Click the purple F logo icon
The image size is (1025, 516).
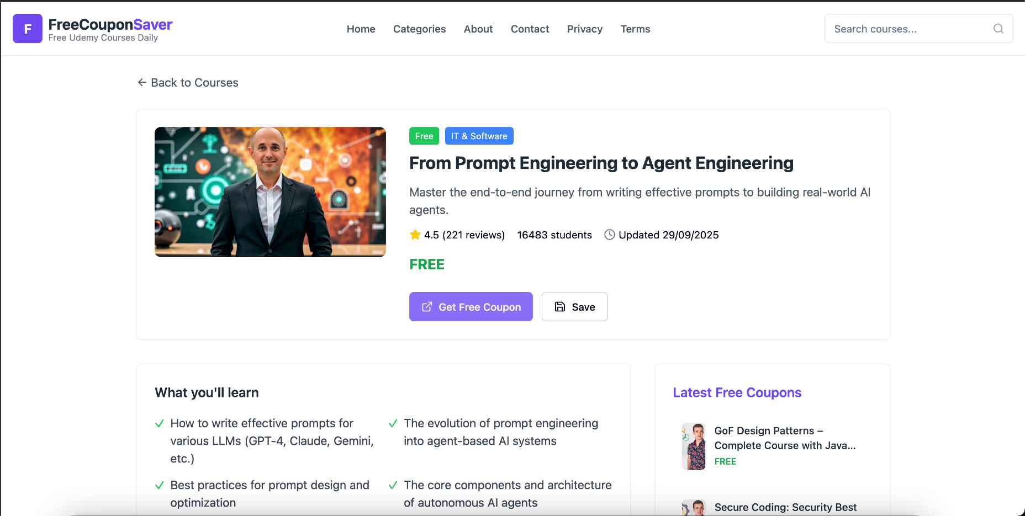click(28, 29)
